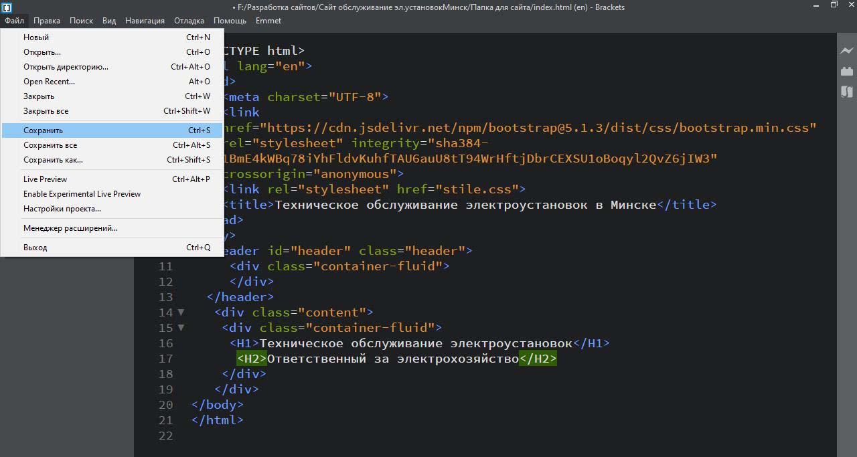Choose Сохранить in the File menu

coord(44,130)
